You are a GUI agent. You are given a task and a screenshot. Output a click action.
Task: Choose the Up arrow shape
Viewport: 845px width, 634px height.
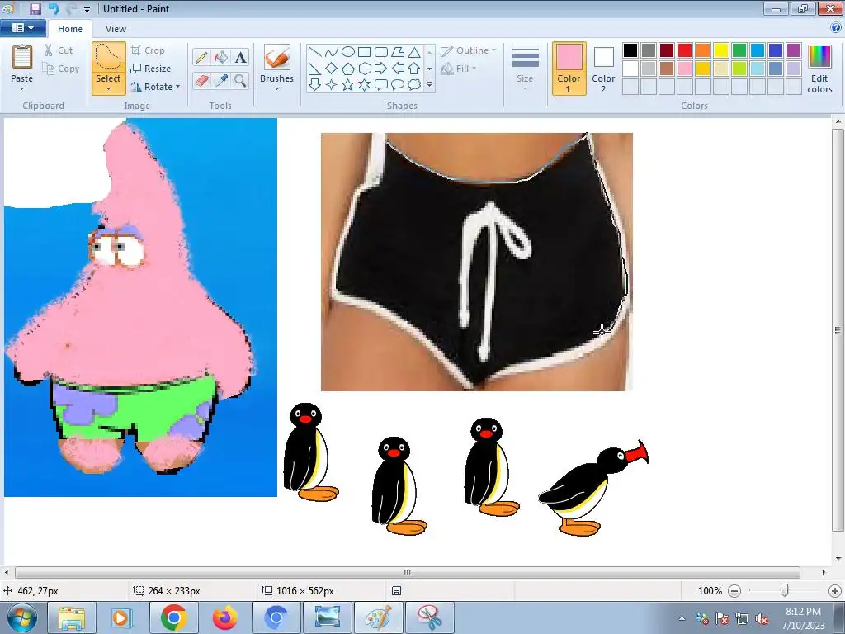coord(414,69)
